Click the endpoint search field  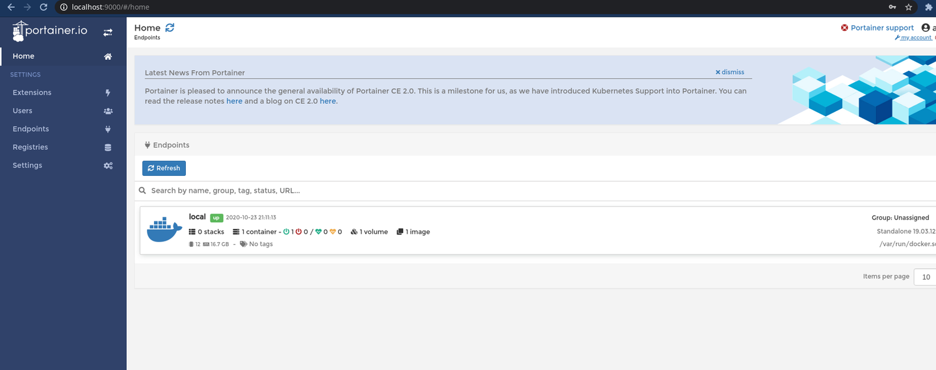pos(455,191)
